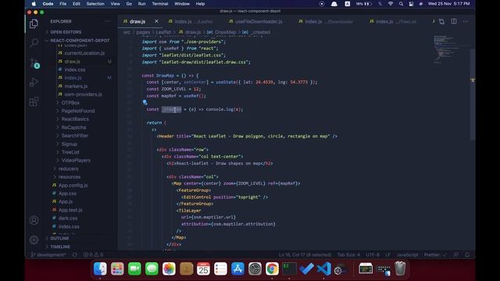This screenshot has width=500, height=281.
Task: Open the Search view in activity bar
Action: (34, 42)
